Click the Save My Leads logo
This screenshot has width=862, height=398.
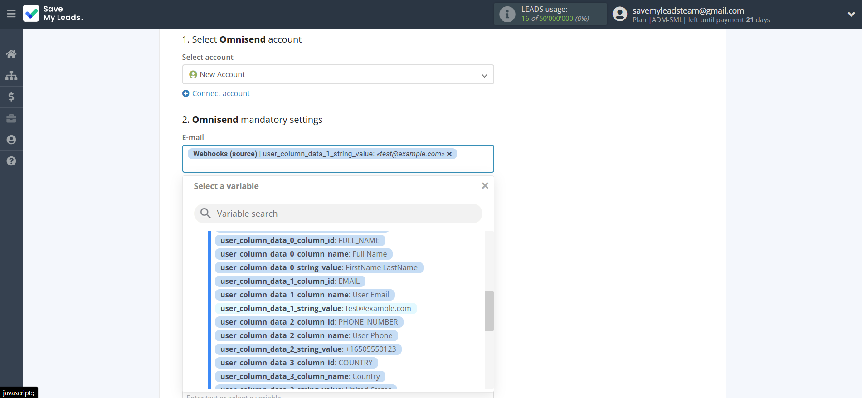53,14
